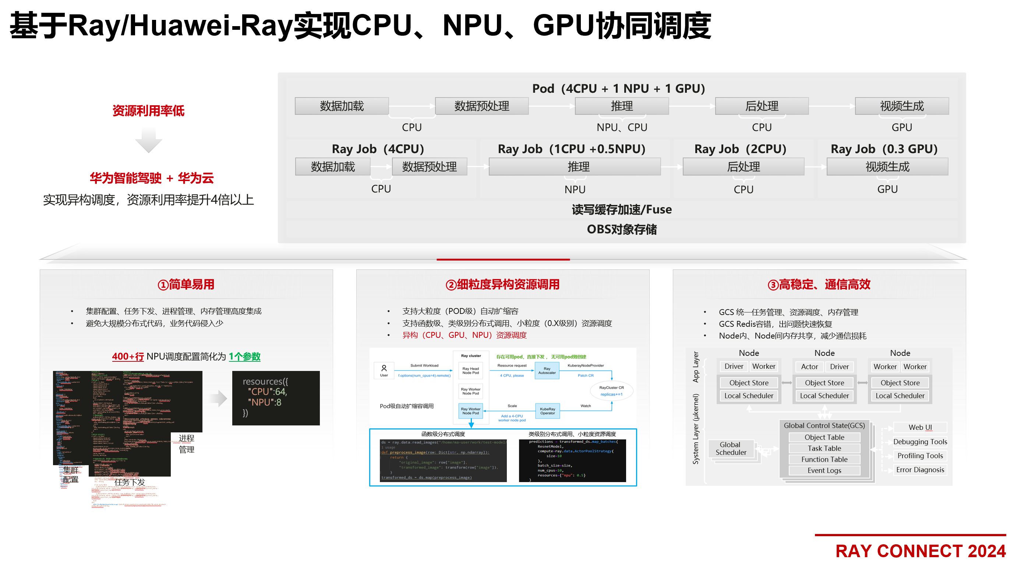Click the 视频生成 box in Pod row

[901, 106]
